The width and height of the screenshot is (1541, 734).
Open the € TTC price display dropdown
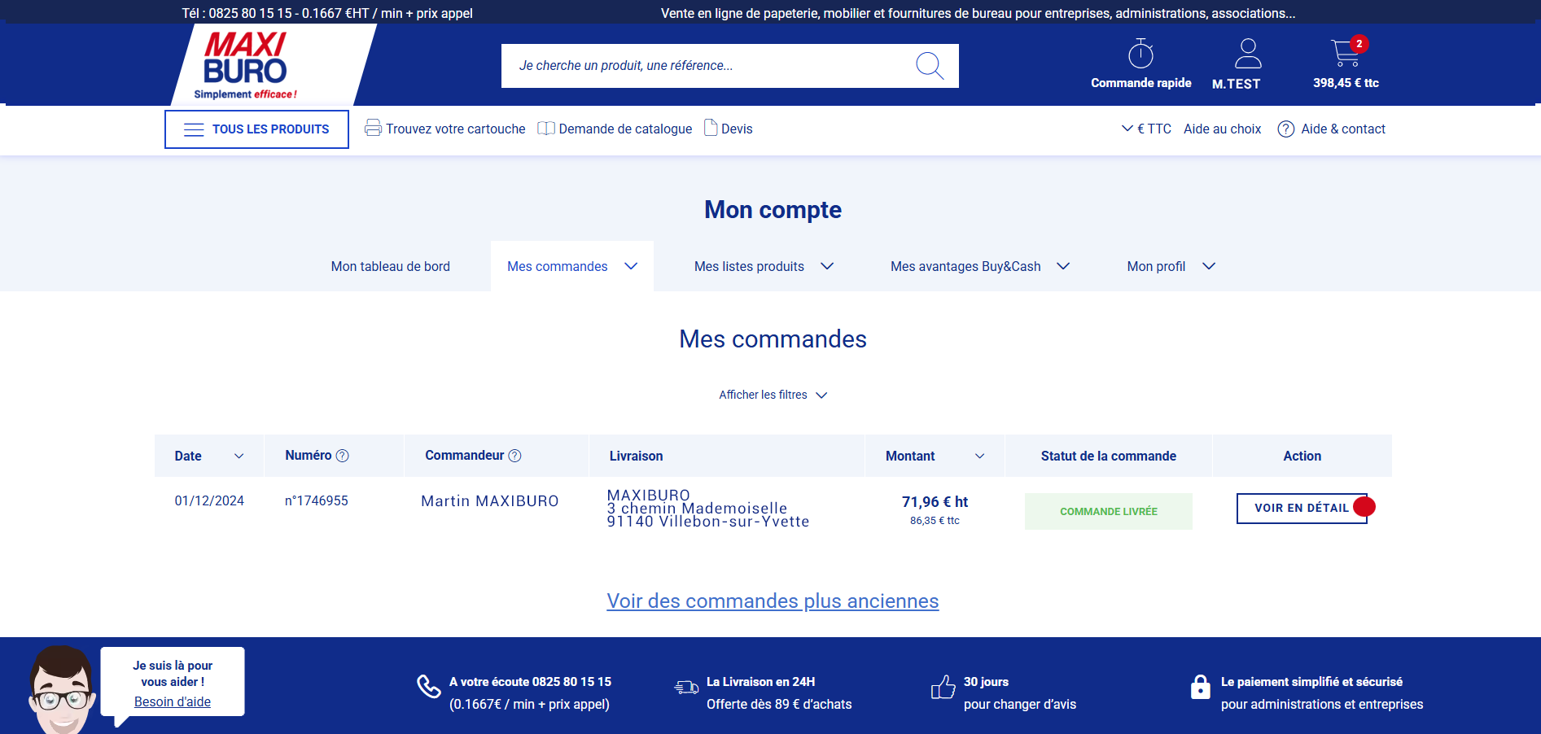click(1146, 129)
